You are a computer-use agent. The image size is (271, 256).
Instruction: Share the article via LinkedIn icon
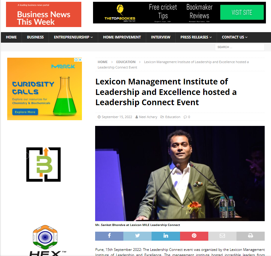coord(166,236)
